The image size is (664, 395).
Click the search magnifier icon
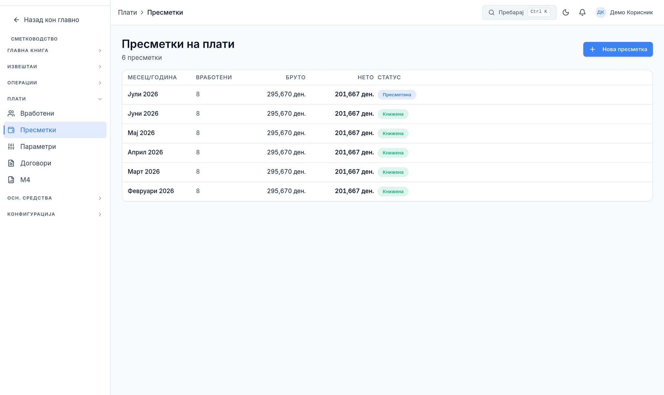point(491,12)
